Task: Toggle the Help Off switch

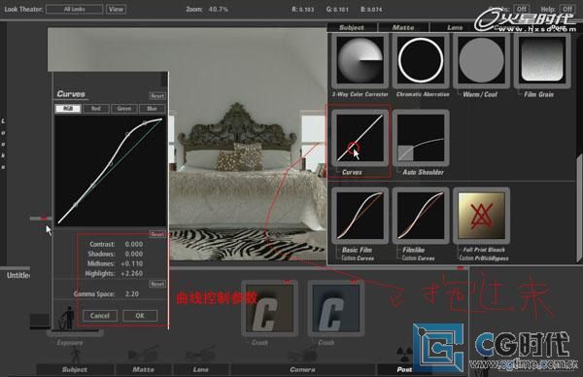Action: point(567,9)
